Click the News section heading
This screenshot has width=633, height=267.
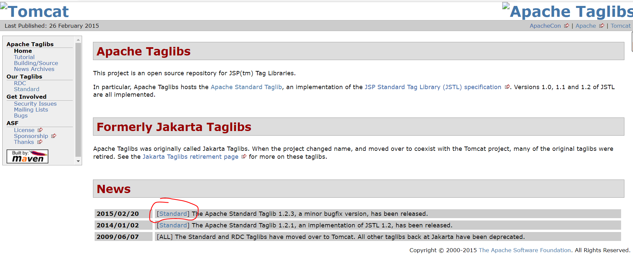(113, 189)
